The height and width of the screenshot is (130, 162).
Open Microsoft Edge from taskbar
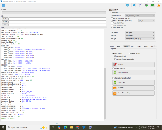point(65,128)
